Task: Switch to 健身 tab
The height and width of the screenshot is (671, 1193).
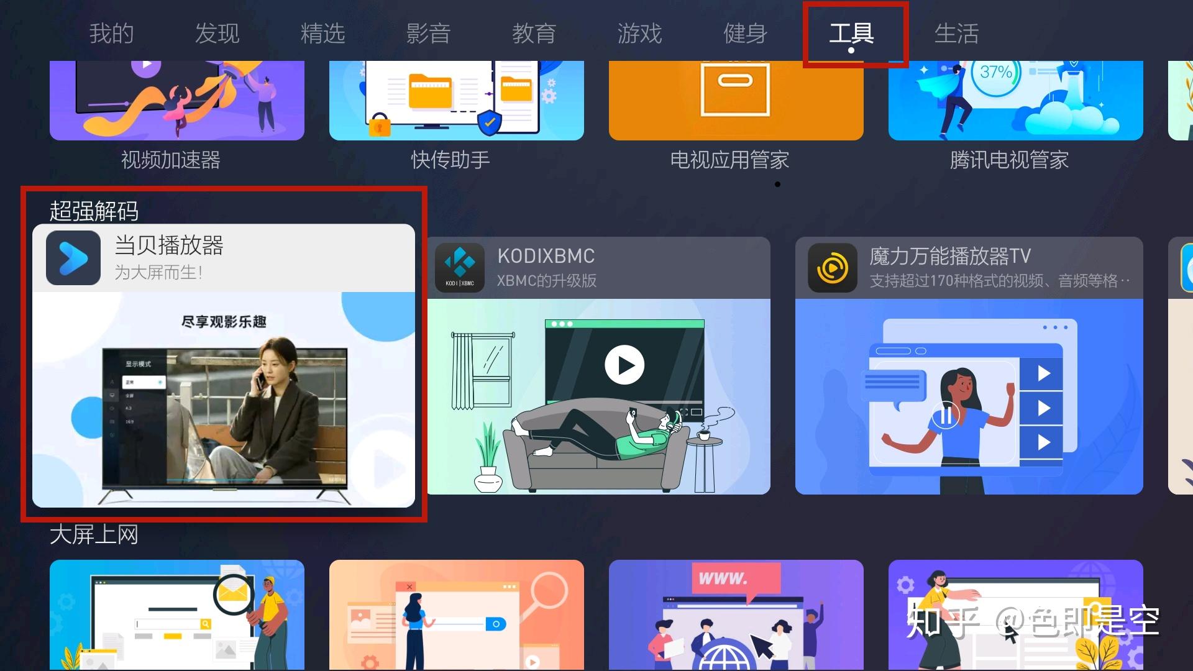Action: pyautogui.click(x=745, y=34)
